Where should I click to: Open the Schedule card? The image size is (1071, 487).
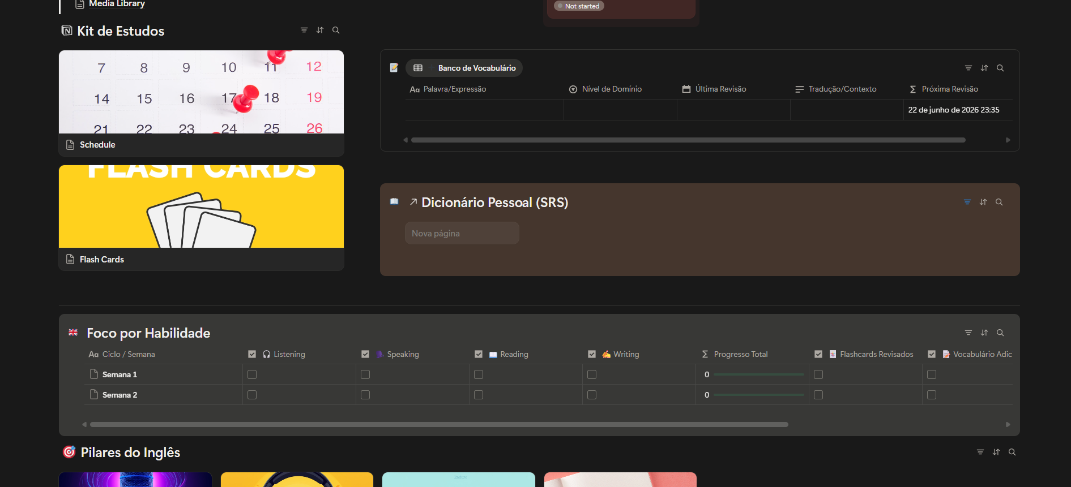[201, 103]
